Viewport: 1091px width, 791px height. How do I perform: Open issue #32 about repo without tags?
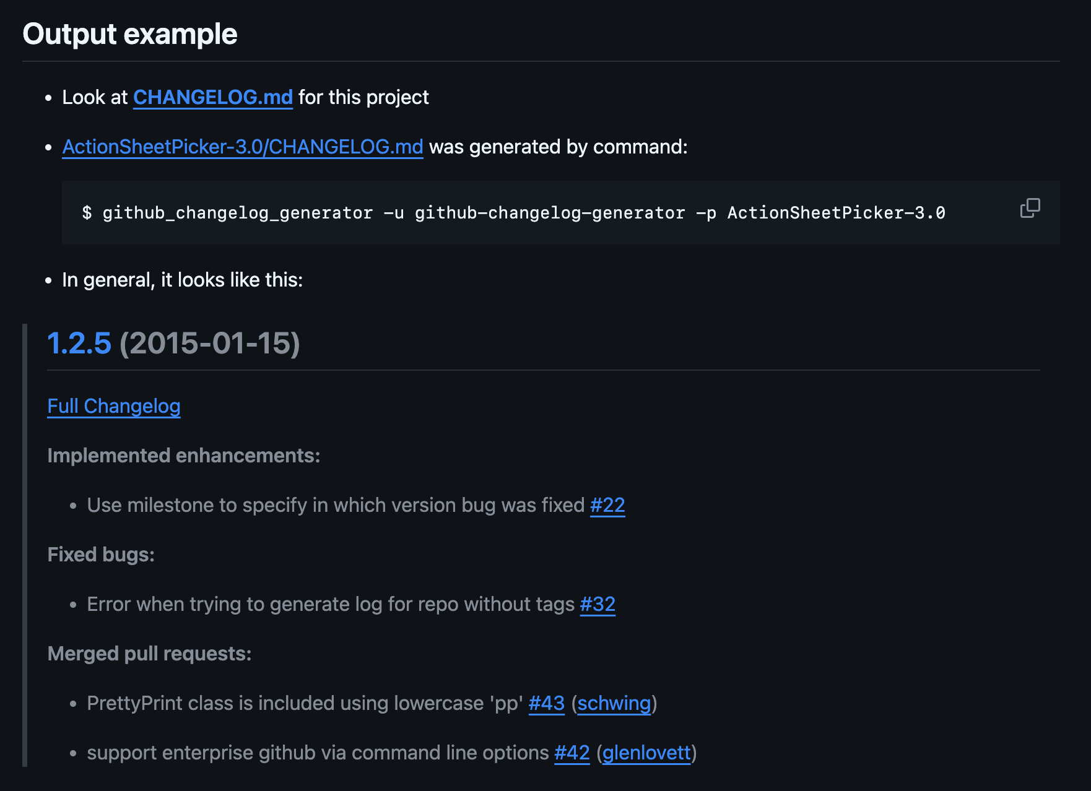[x=596, y=604]
